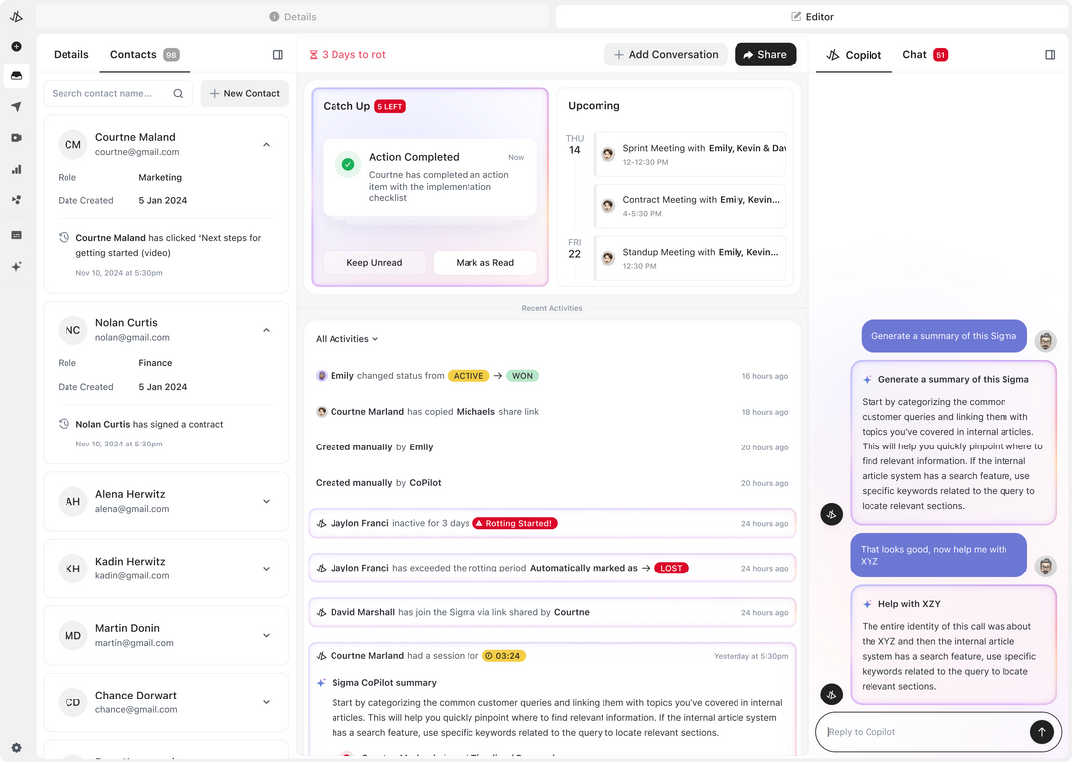Click the Mark as Read button
The image size is (1072, 762).
tap(484, 263)
